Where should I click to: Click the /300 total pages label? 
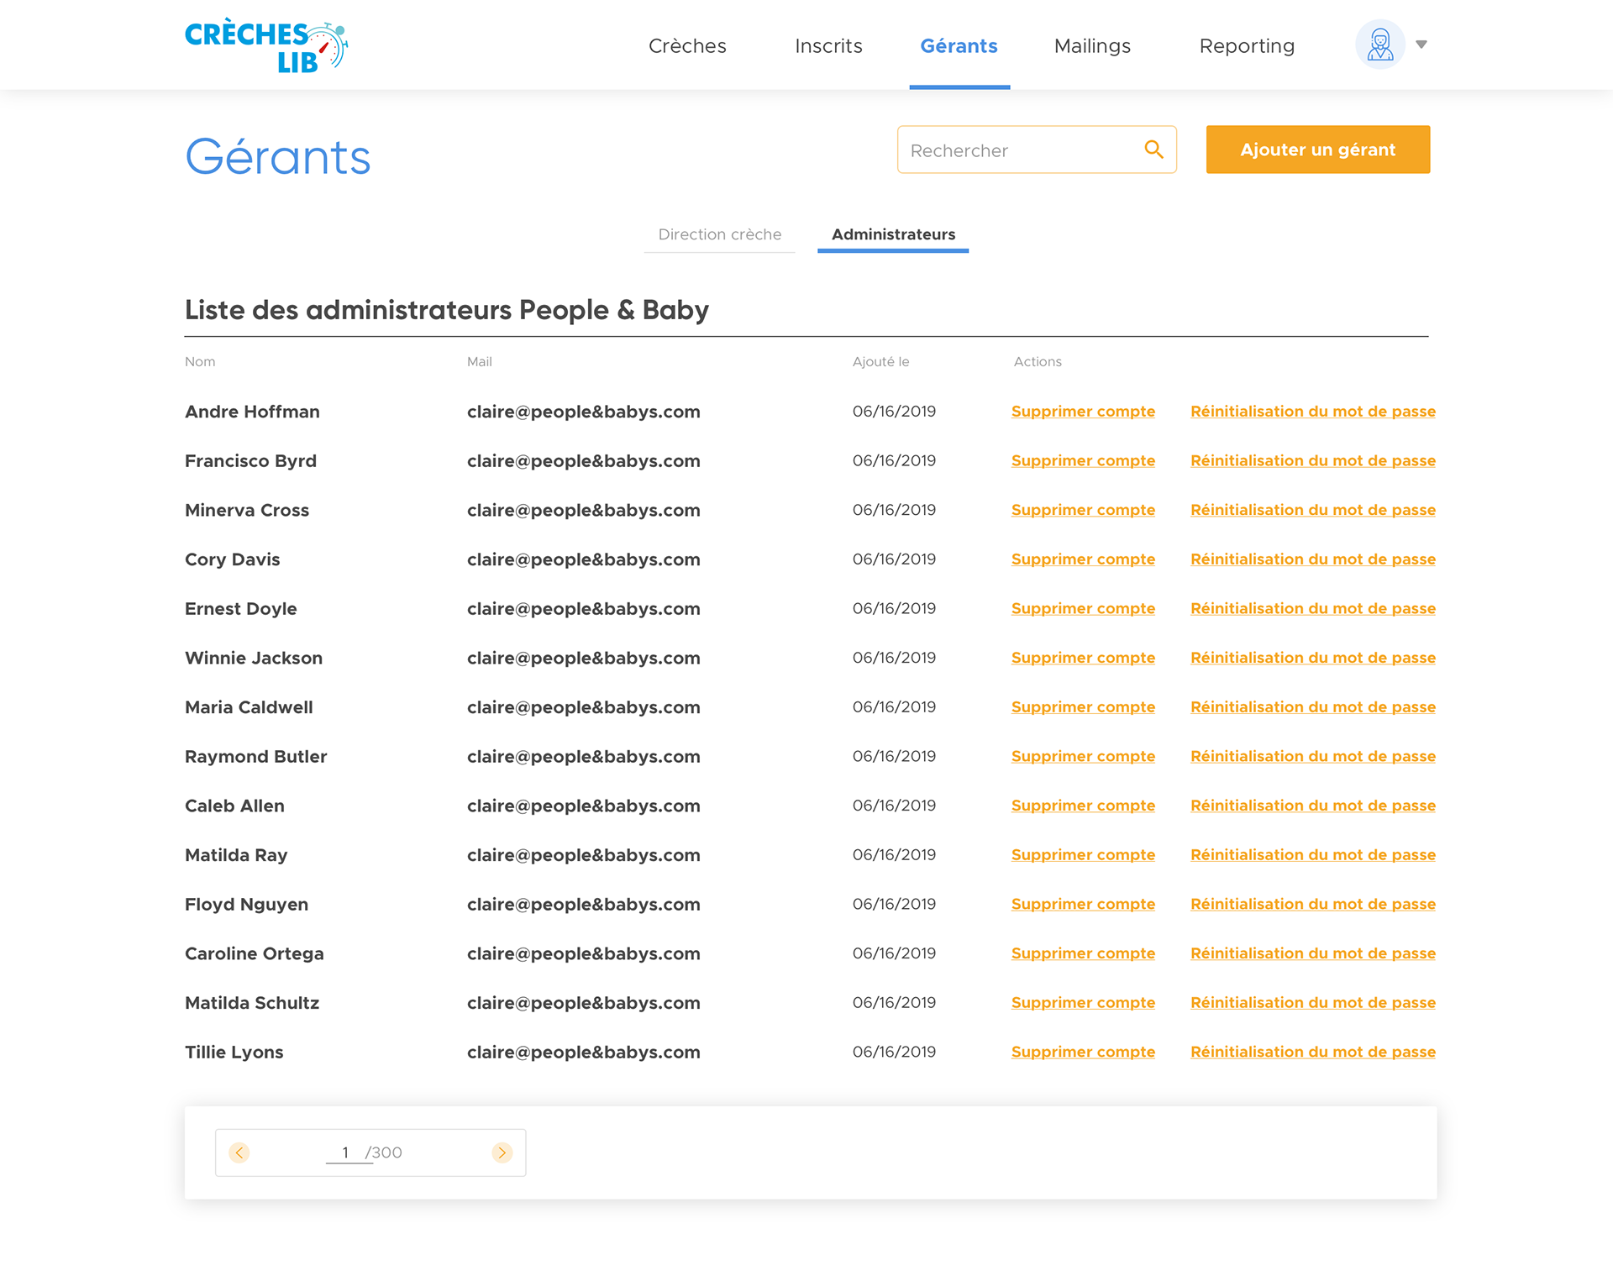point(384,1152)
